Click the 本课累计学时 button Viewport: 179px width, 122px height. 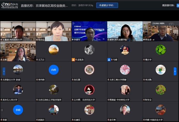[107, 5]
